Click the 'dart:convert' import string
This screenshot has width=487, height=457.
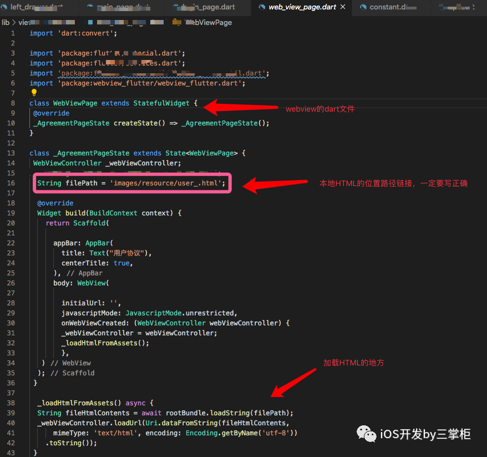pyautogui.click(x=85, y=33)
